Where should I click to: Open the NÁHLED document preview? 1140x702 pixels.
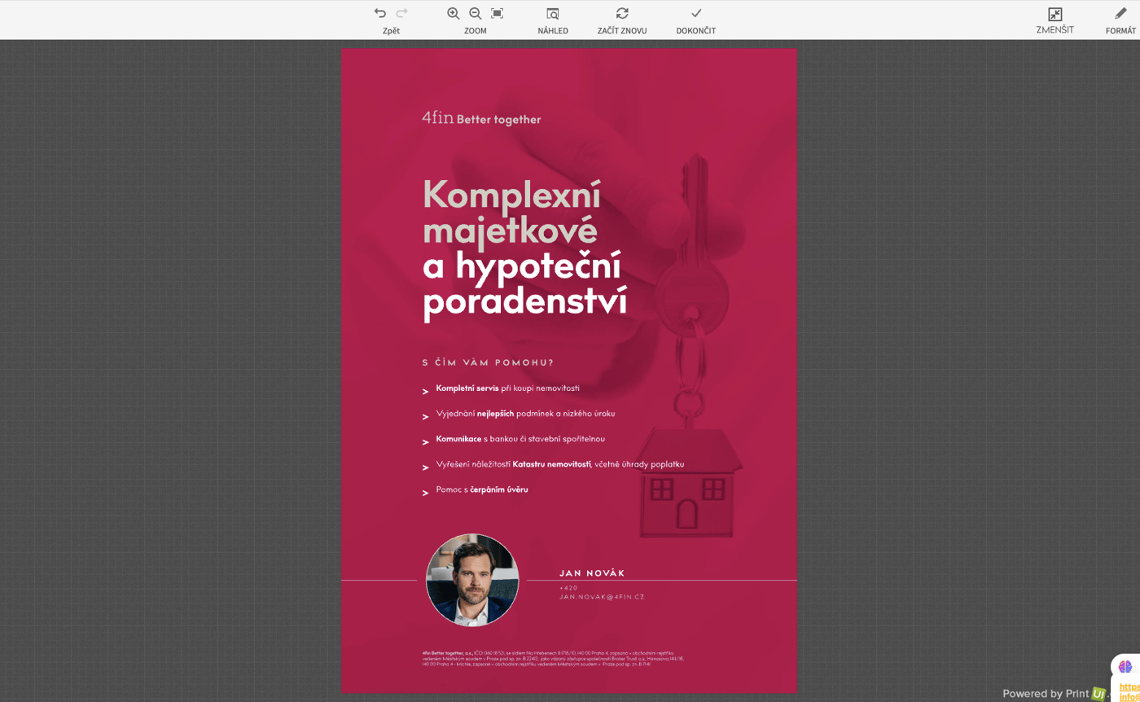tap(552, 15)
